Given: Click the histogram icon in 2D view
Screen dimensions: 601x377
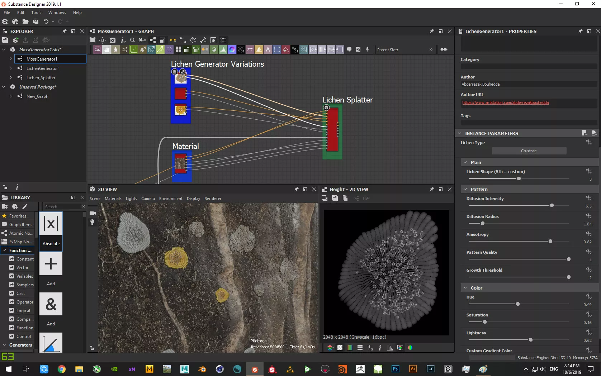Looking at the screenshot, I should click(x=390, y=348).
